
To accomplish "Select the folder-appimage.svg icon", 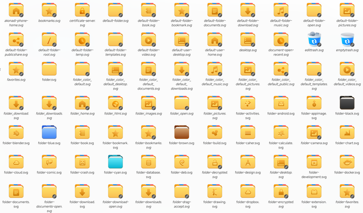I will click(x=314, y=103).
